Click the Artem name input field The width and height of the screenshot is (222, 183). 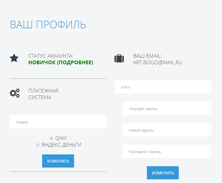tap(163, 87)
